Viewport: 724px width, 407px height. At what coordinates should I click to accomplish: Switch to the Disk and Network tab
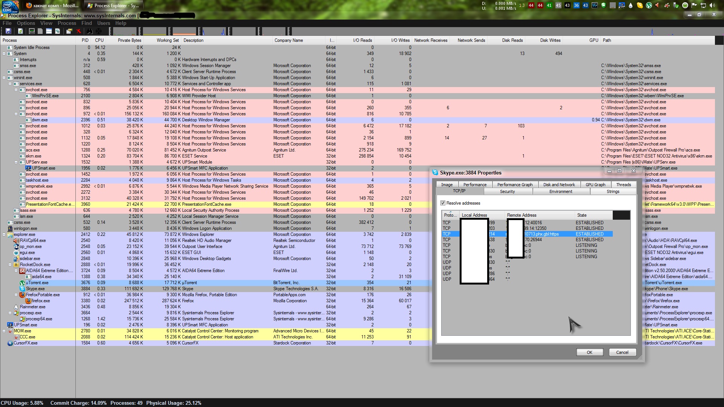(x=559, y=185)
